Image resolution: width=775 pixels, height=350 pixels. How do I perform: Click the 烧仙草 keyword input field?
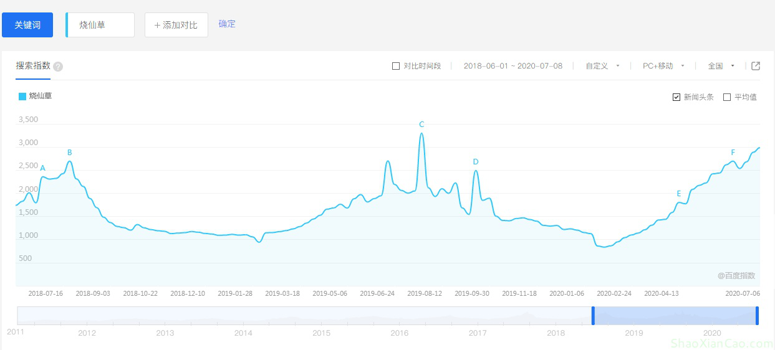(100, 25)
